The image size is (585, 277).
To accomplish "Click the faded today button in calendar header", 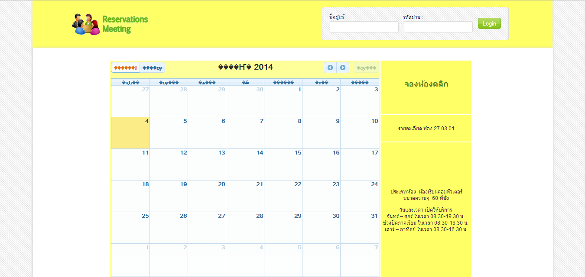I will tap(367, 68).
